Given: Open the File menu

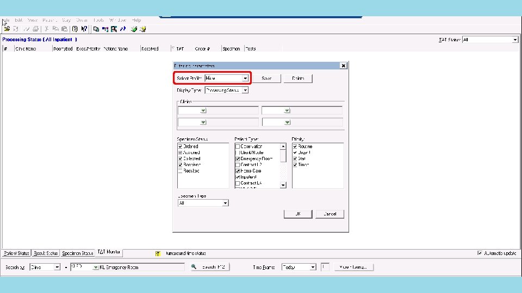Looking at the screenshot, I should point(6,20).
